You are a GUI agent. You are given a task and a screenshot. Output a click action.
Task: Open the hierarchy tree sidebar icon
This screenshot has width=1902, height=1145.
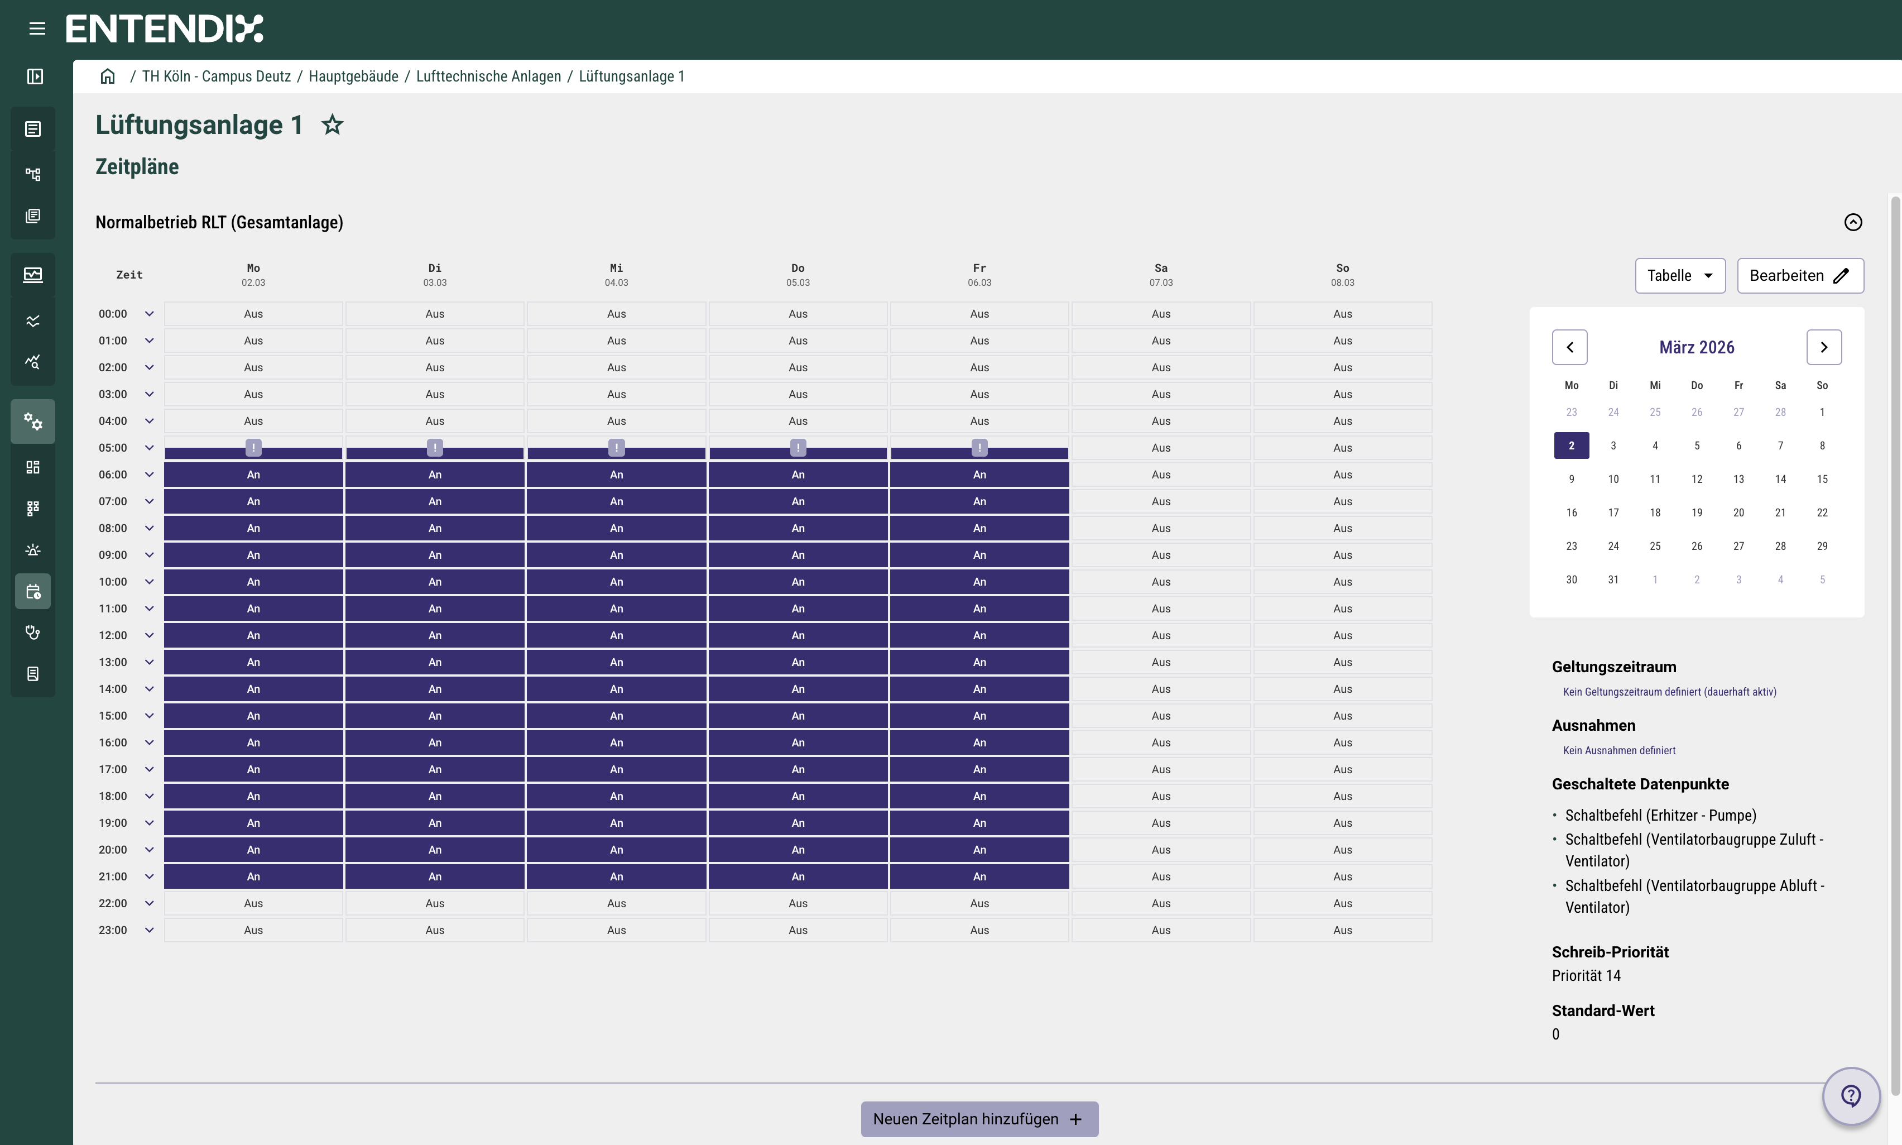point(33,174)
